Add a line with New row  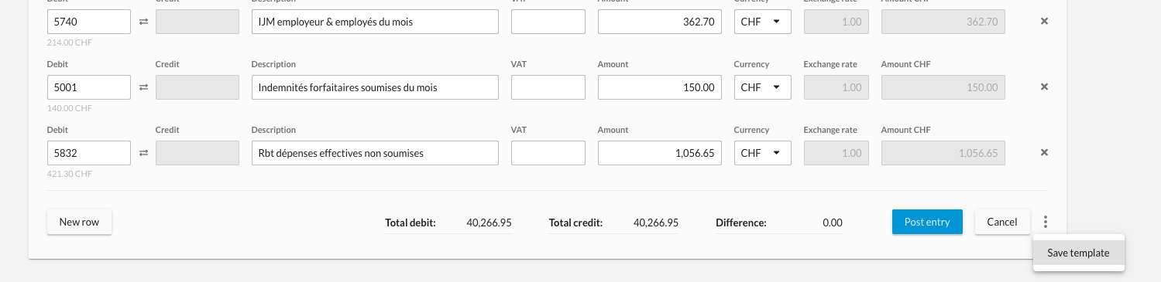79,222
